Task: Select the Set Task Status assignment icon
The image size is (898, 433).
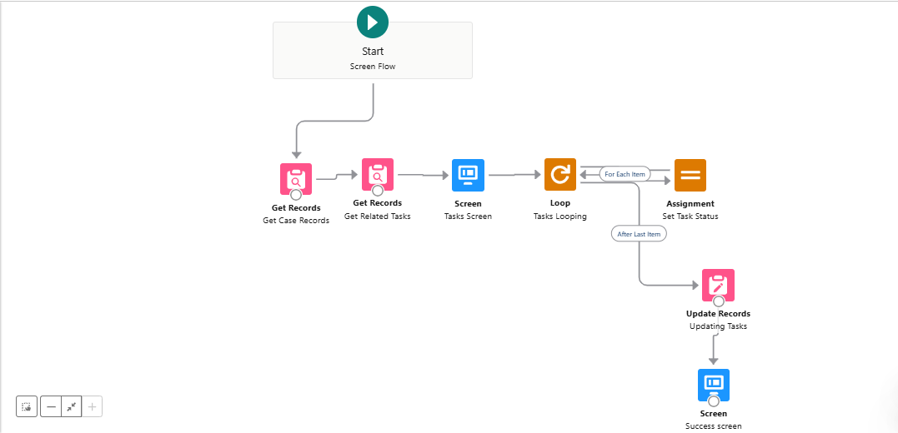Action: coord(690,175)
